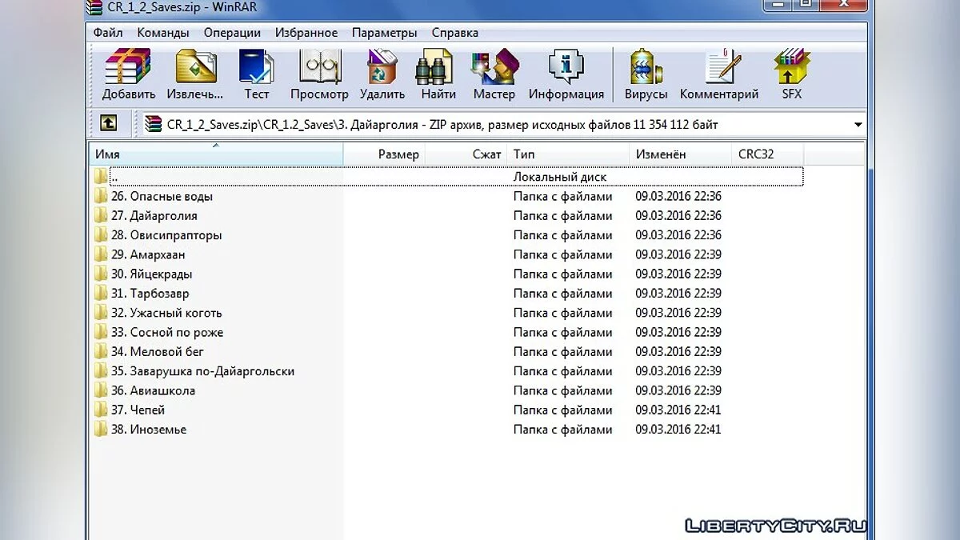Viewport: 960px width, 540px height.
Task: Select the parent directory '..' row
Action: point(114,177)
